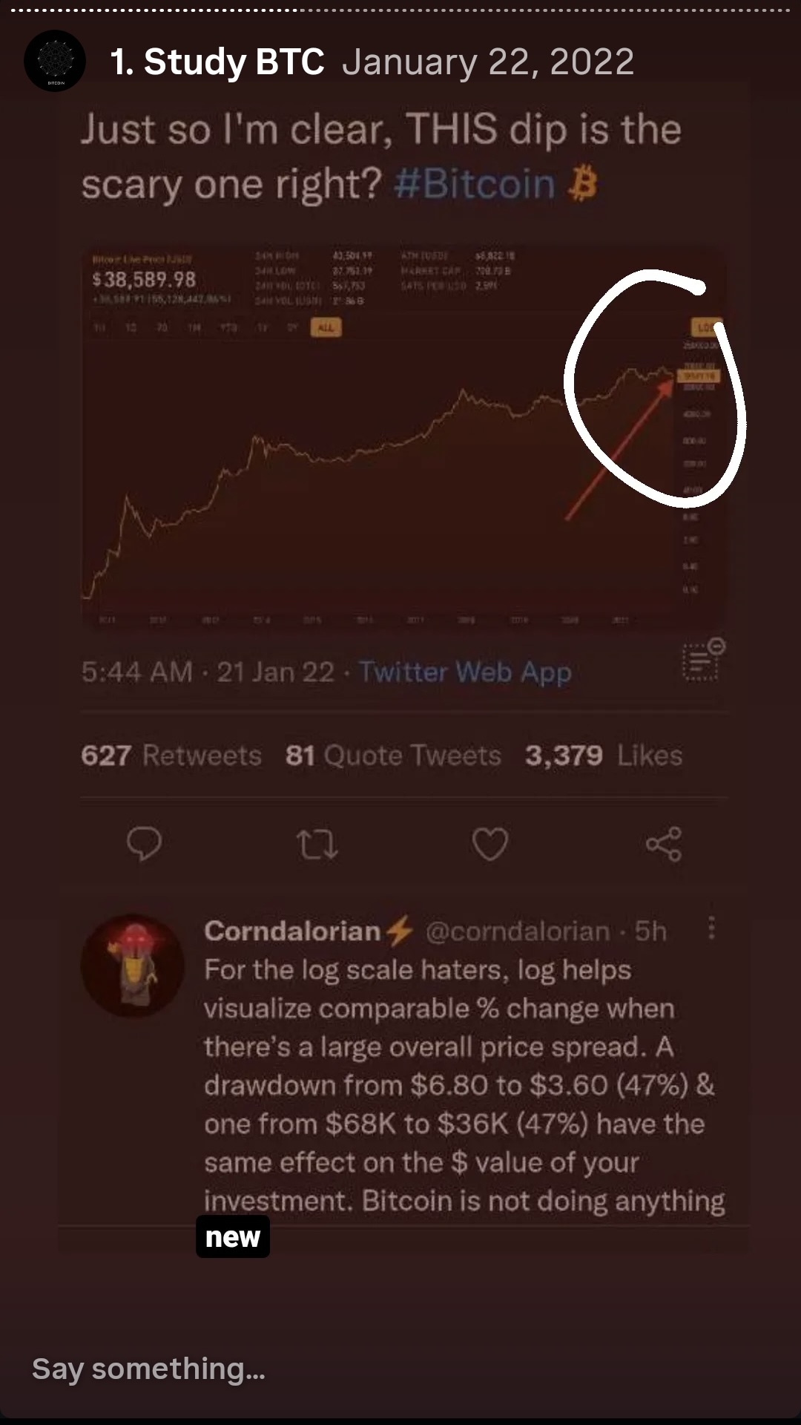View the 81 Quote Tweets list
The width and height of the screenshot is (801, 1425).
393,756
